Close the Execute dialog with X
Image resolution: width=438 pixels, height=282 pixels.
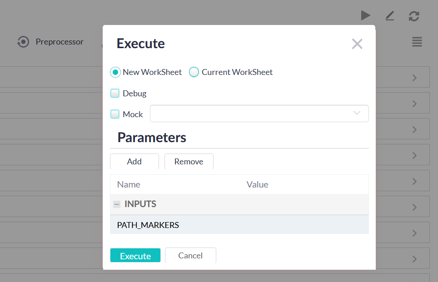[357, 44]
